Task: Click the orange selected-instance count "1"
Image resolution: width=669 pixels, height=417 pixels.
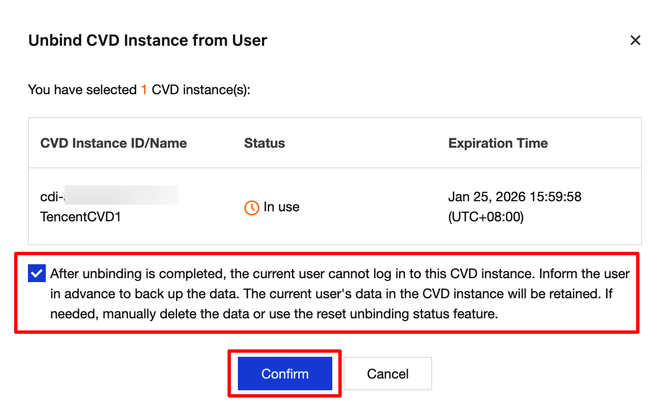Action: (x=144, y=90)
